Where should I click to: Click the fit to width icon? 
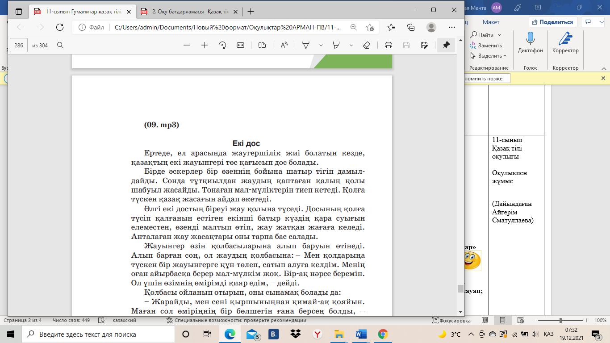[241, 45]
